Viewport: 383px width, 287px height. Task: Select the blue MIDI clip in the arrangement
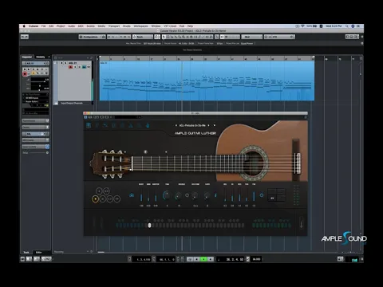(207, 81)
